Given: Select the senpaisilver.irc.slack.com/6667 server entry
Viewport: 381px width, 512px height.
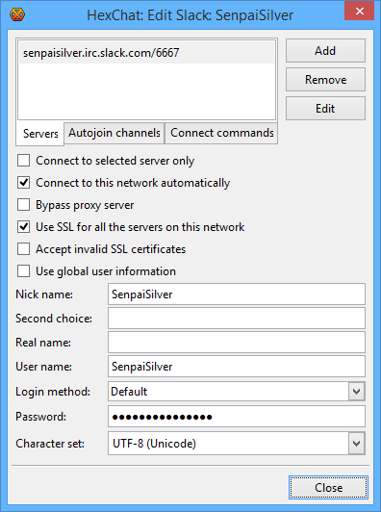Looking at the screenshot, I should [146, 53].
